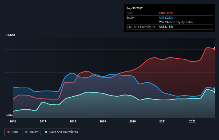Select the teal Cash endpoint marker
The image size is (219, 140).
point(214,92)
